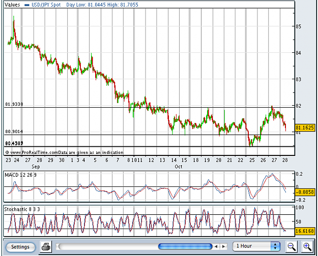The height and width of the screenshot is (256, 318).
Task: Click the printer icon
Action: (46, 247)
